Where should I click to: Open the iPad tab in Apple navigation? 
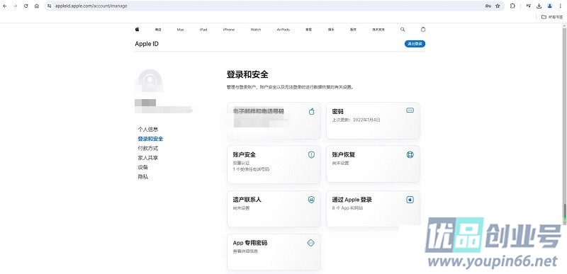coord(203,30)
